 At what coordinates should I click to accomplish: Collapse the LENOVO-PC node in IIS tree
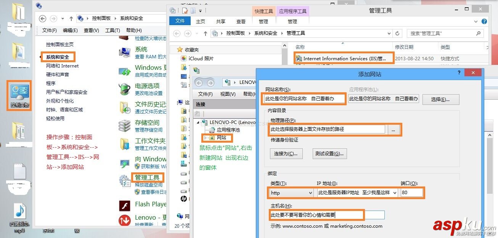tap(199, 123)
